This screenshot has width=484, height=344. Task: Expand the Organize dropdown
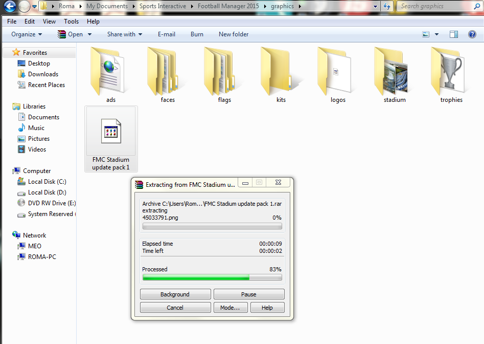(x=27, y=34)
